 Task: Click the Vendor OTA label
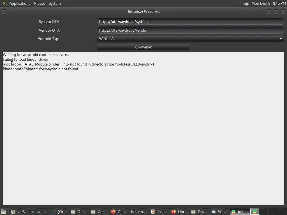[x=49, y=30]
